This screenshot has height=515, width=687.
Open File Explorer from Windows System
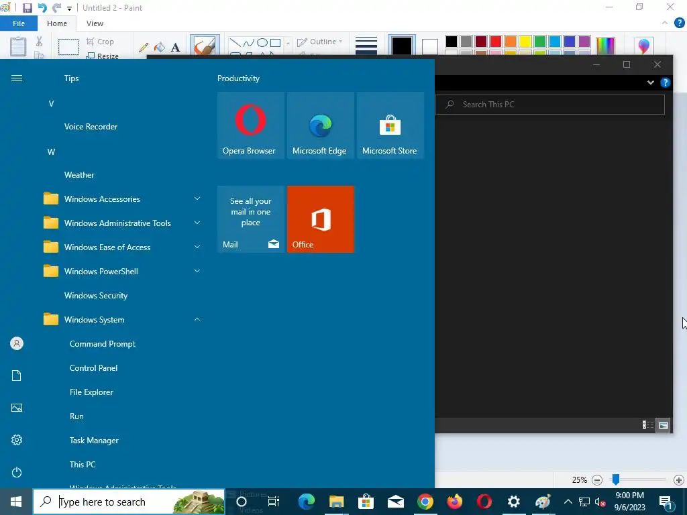(91, 392)
